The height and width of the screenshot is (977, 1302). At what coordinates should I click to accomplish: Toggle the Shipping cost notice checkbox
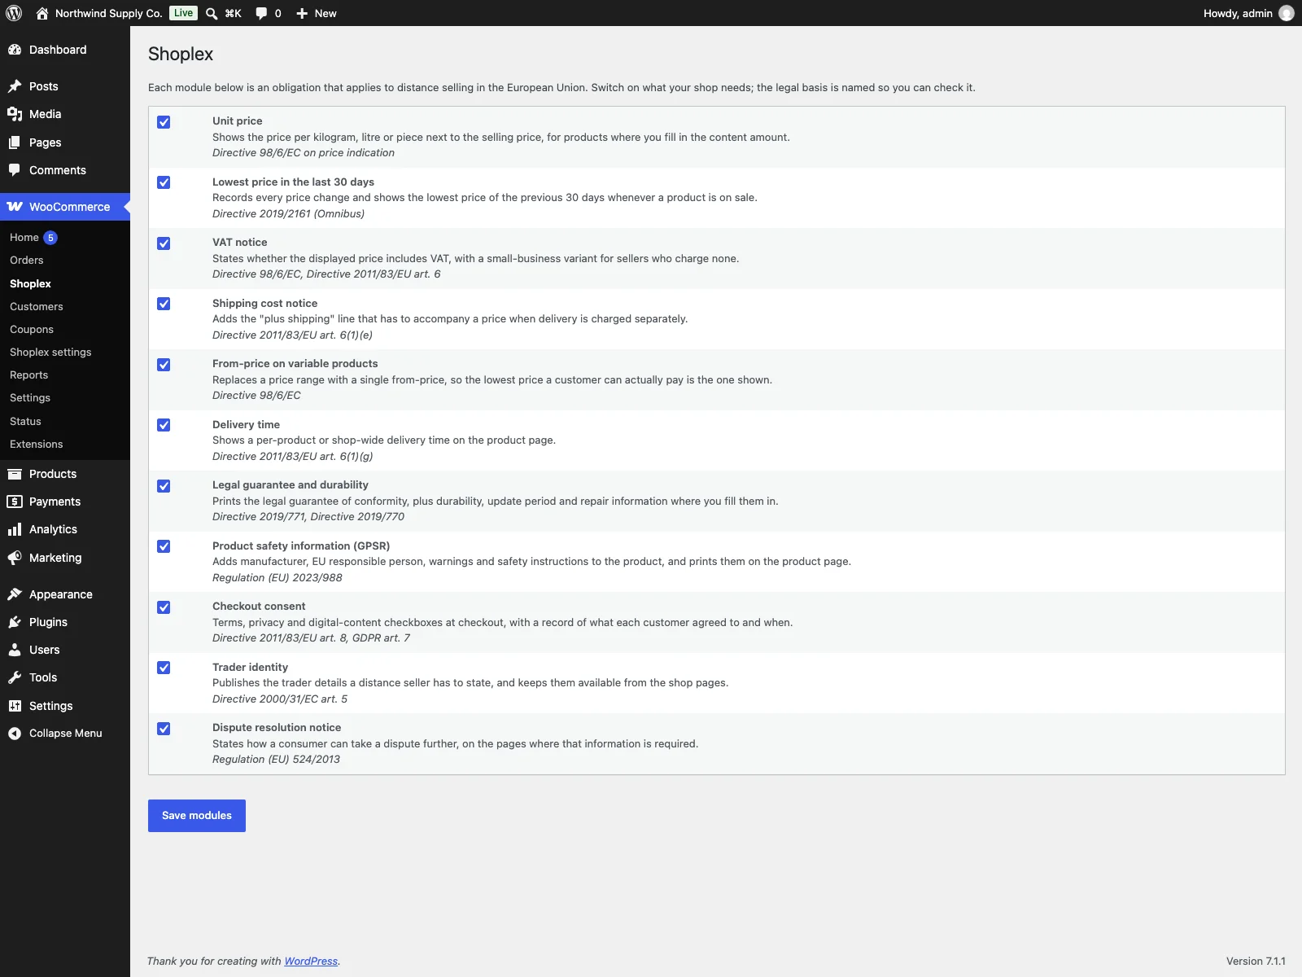click(x=164, y=304)
